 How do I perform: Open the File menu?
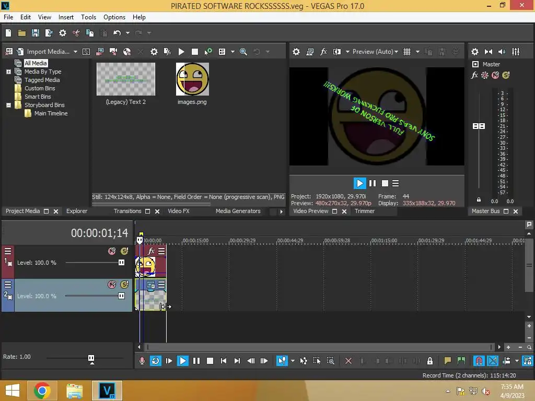pos(8,17)
